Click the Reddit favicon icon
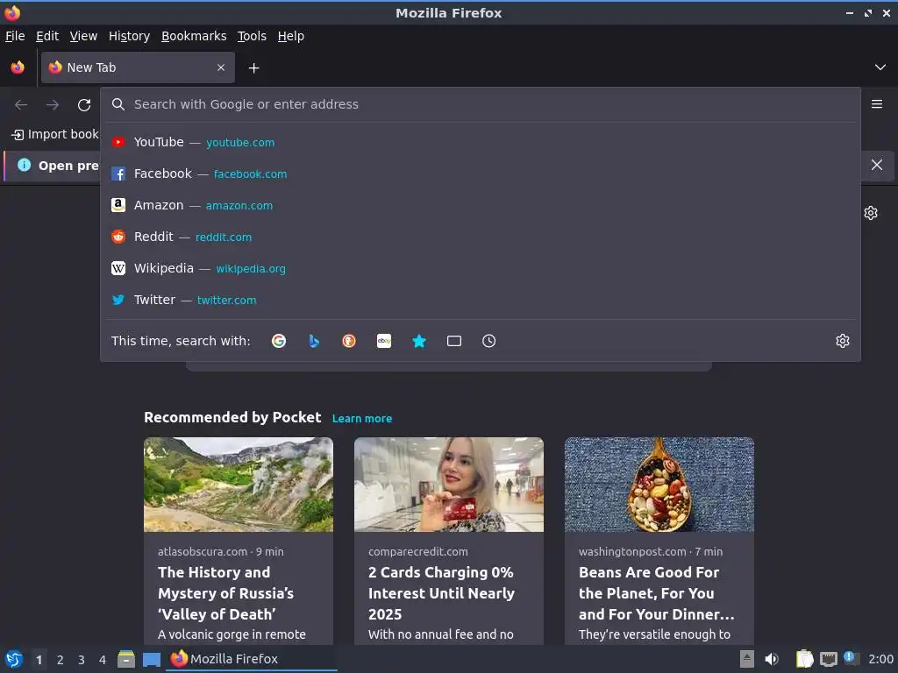898x673 pixels. tap(118, 237)
